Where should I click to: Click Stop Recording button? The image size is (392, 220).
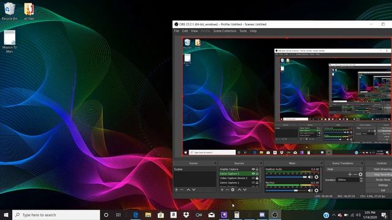(x=379, y=175)
